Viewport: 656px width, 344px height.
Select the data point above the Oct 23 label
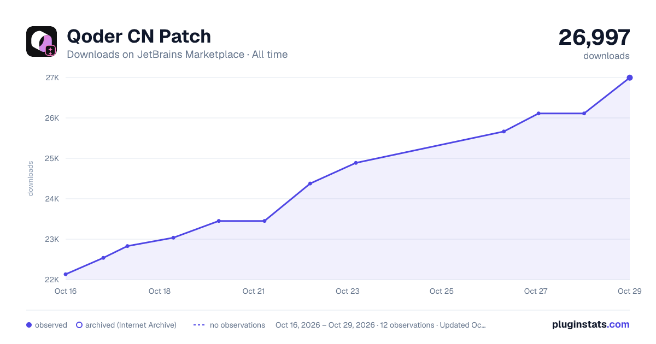(x=356, y=163)
